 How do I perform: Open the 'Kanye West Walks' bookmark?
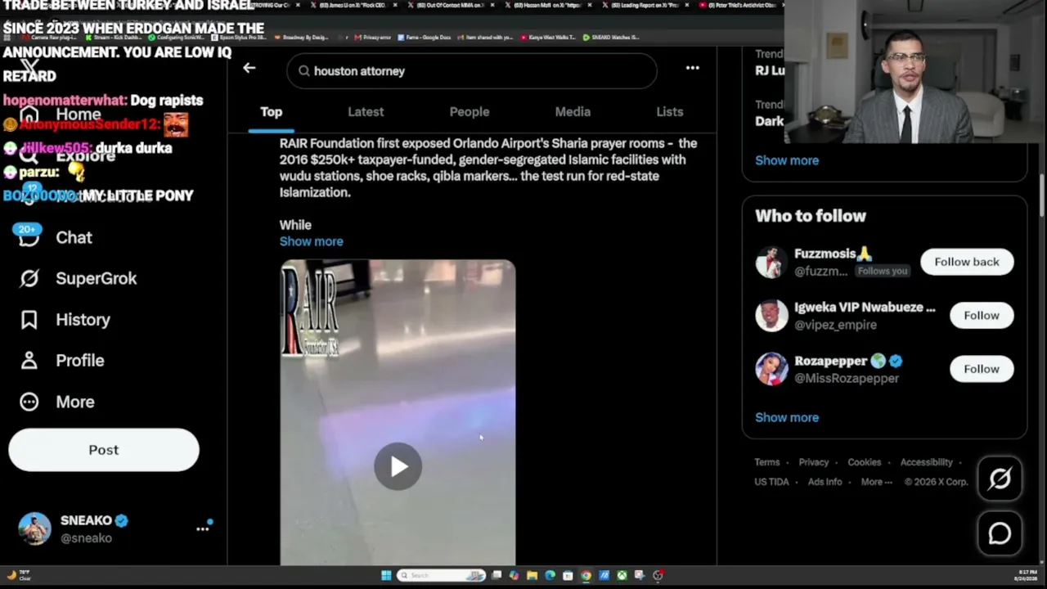tap(549, 37)
